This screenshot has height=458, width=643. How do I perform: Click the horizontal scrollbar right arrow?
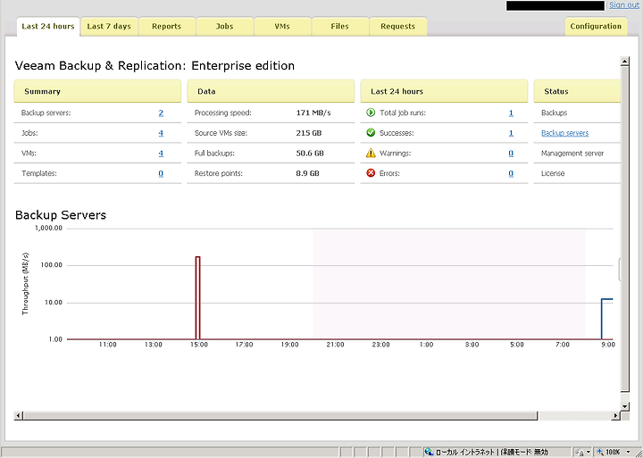(x=616, y=416)
